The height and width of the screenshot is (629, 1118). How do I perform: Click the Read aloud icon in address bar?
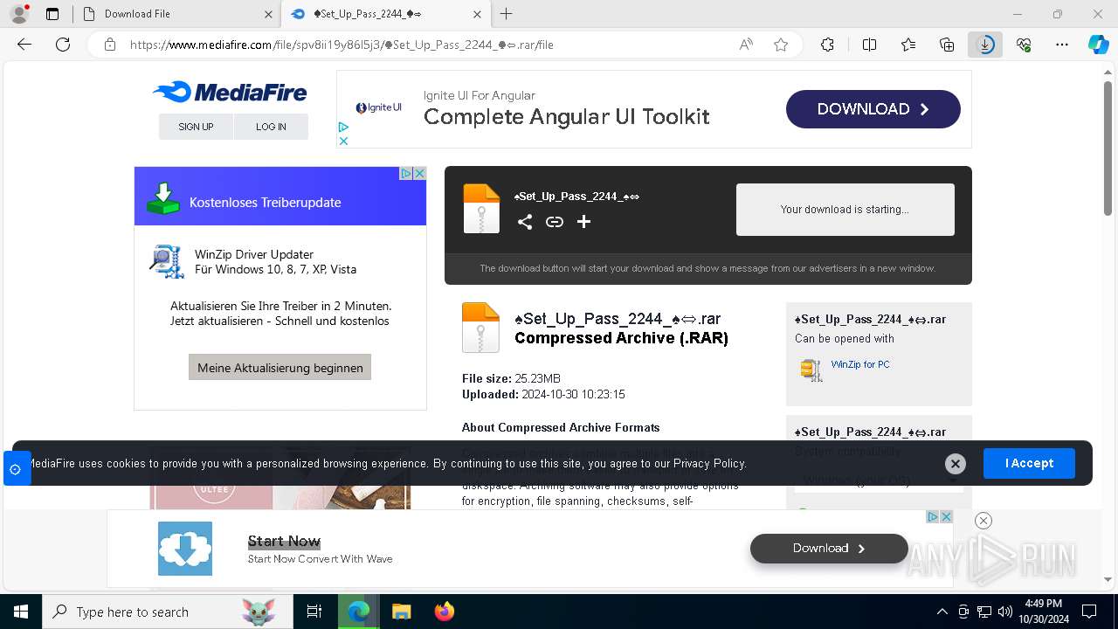coord(746,45)
